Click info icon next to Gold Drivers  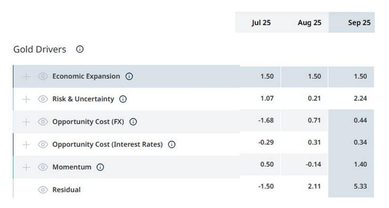point(80,49)
